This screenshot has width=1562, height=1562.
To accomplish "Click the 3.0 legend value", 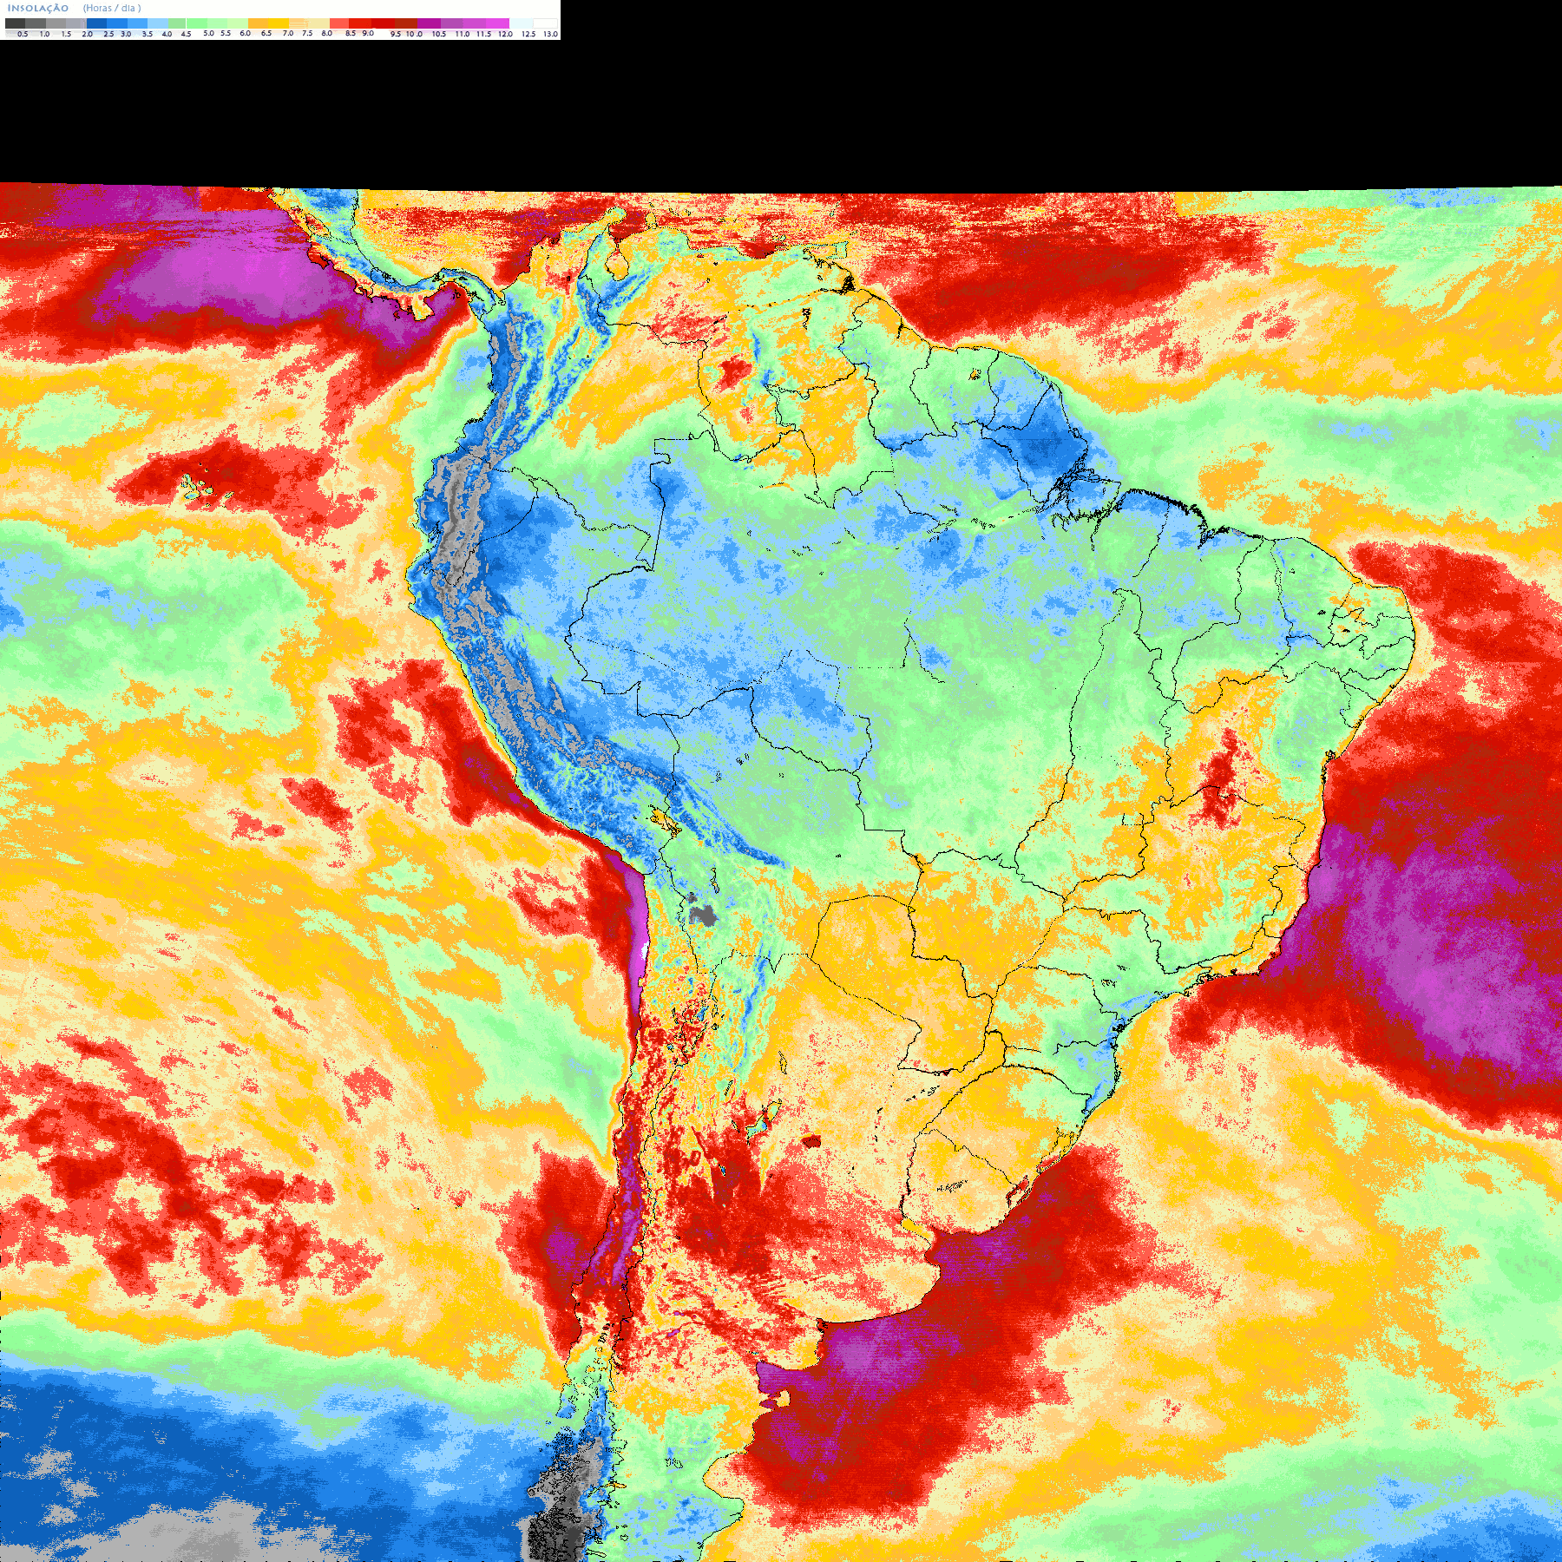I will pos(126,34).
